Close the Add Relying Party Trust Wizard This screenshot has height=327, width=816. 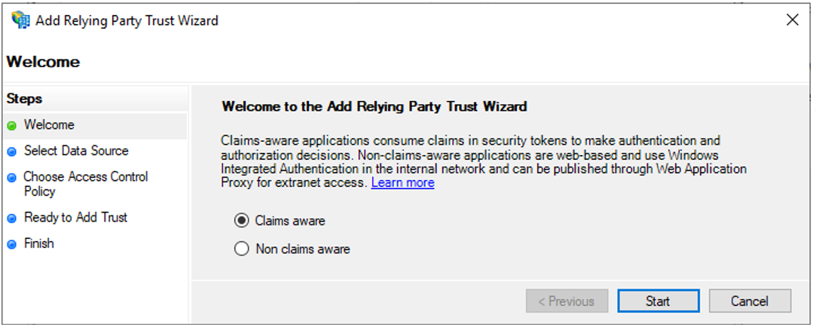[792, 20]
